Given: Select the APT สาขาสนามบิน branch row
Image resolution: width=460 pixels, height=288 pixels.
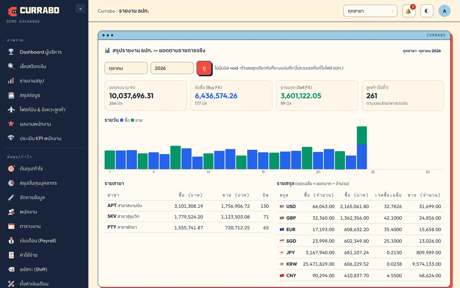Looking at the screenshot, I should tap(188, 206).
